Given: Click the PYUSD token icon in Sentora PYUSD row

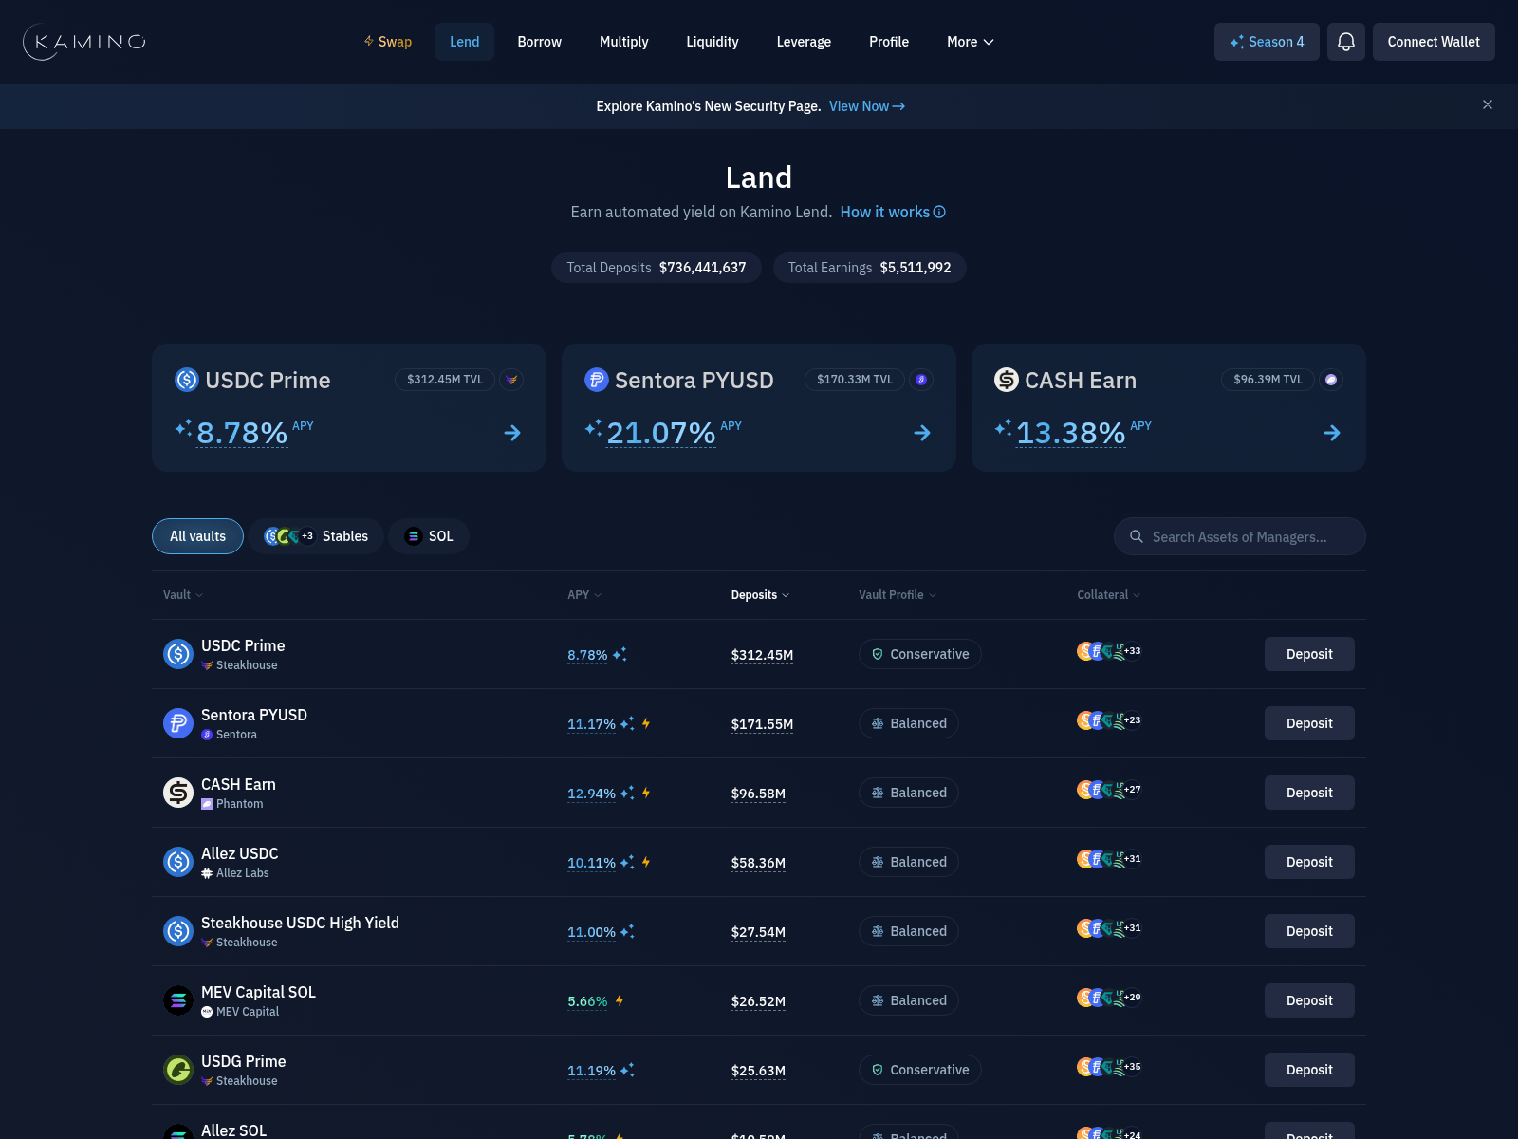Looking at the screenshot, I should (178, 723).
